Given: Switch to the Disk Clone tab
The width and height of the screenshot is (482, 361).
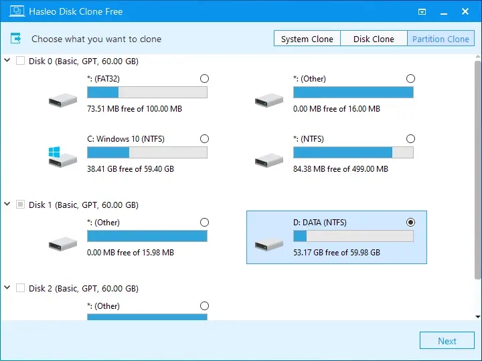Looking at the screenshot, I should (374, 38).
